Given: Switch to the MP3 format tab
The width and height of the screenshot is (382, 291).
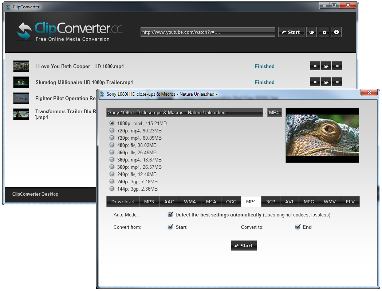Looking at the screenshot, I should [149, 202].
